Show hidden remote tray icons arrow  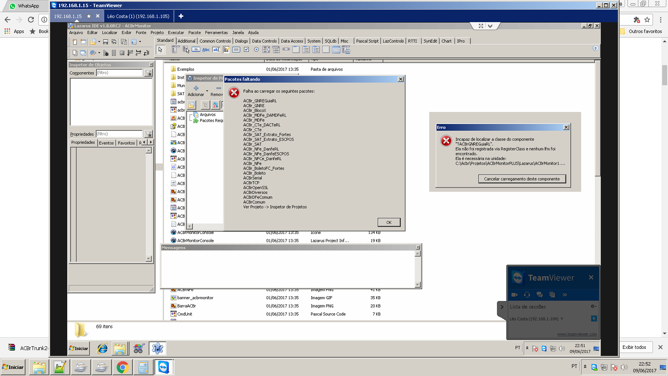point(527,348)
